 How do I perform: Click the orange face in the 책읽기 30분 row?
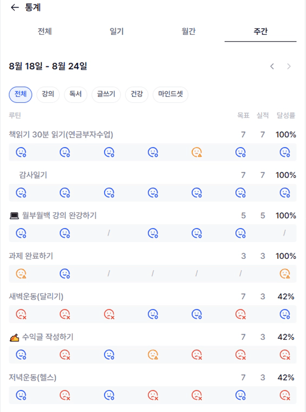click(197, 152)
